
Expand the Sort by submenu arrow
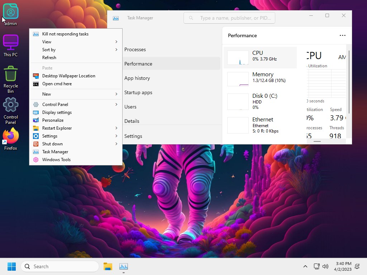click(116, 49)
